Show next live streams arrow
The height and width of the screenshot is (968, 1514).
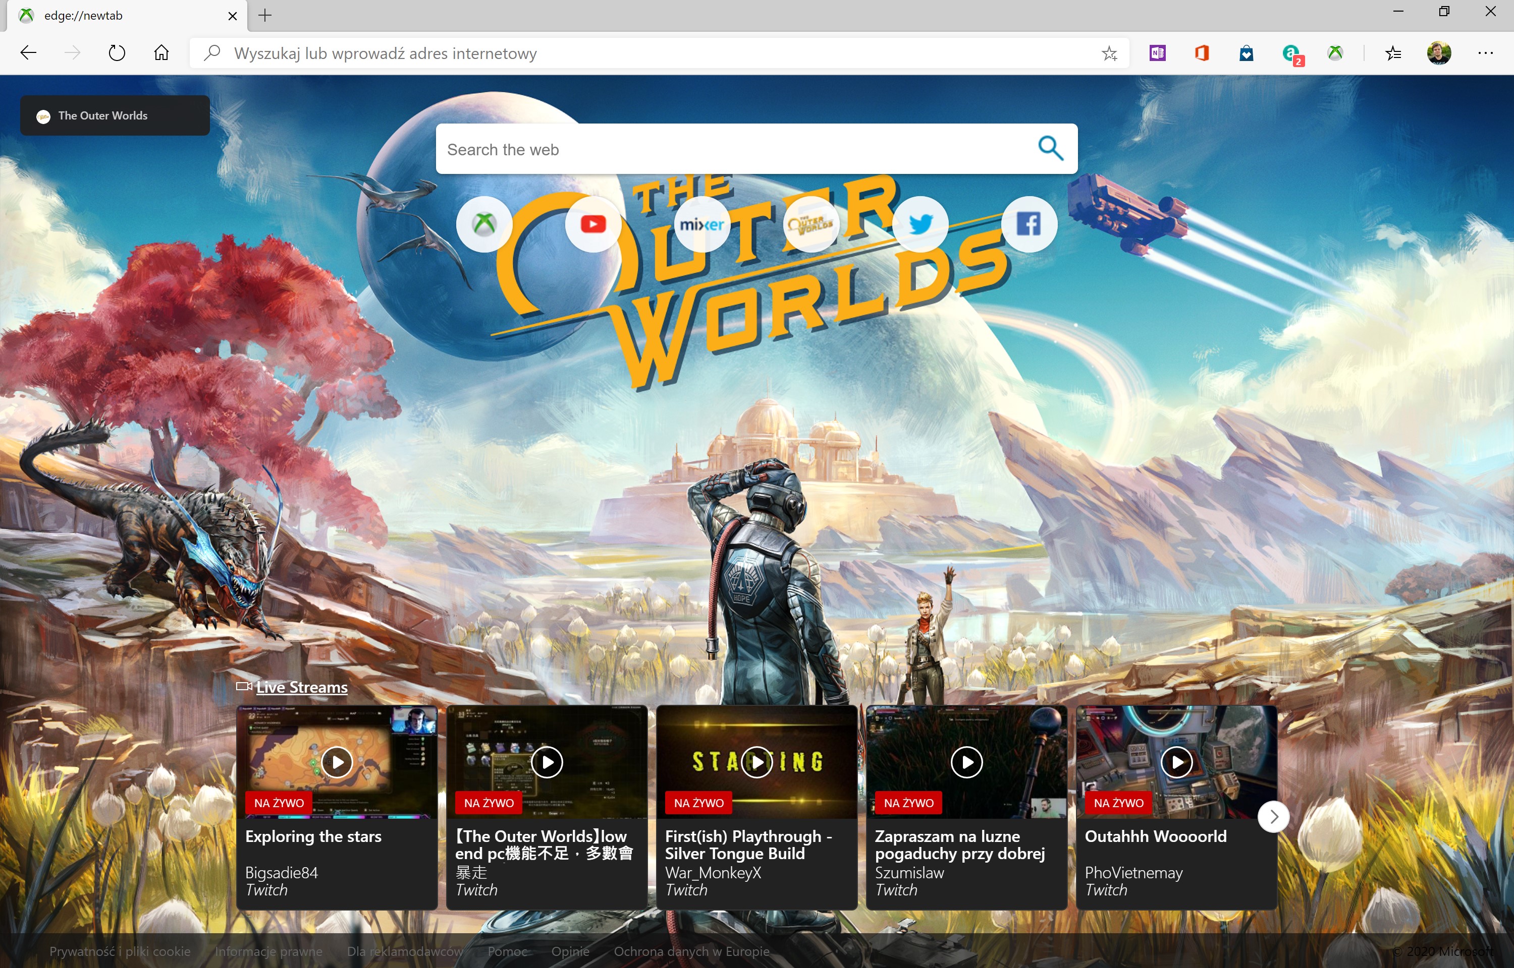[1274, 817]
